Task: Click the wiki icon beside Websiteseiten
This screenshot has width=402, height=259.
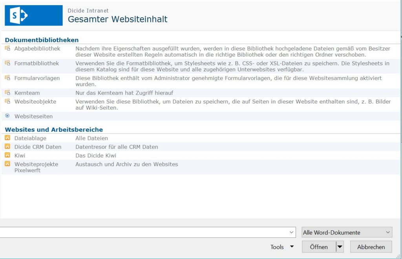Action: [7, 116]
